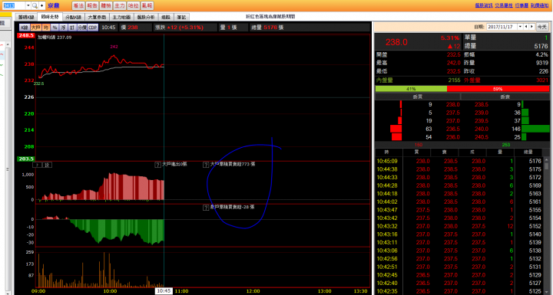The image size is (553, 295).
Task: Click the 10:45 time marker on chart axis
Action: click(x=164, y=291)
